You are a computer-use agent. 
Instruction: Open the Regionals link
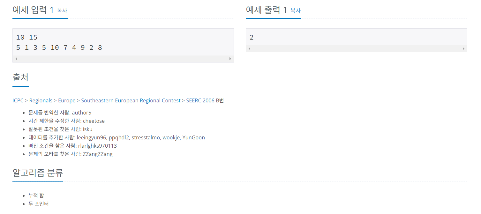click(x=41, y=100)
